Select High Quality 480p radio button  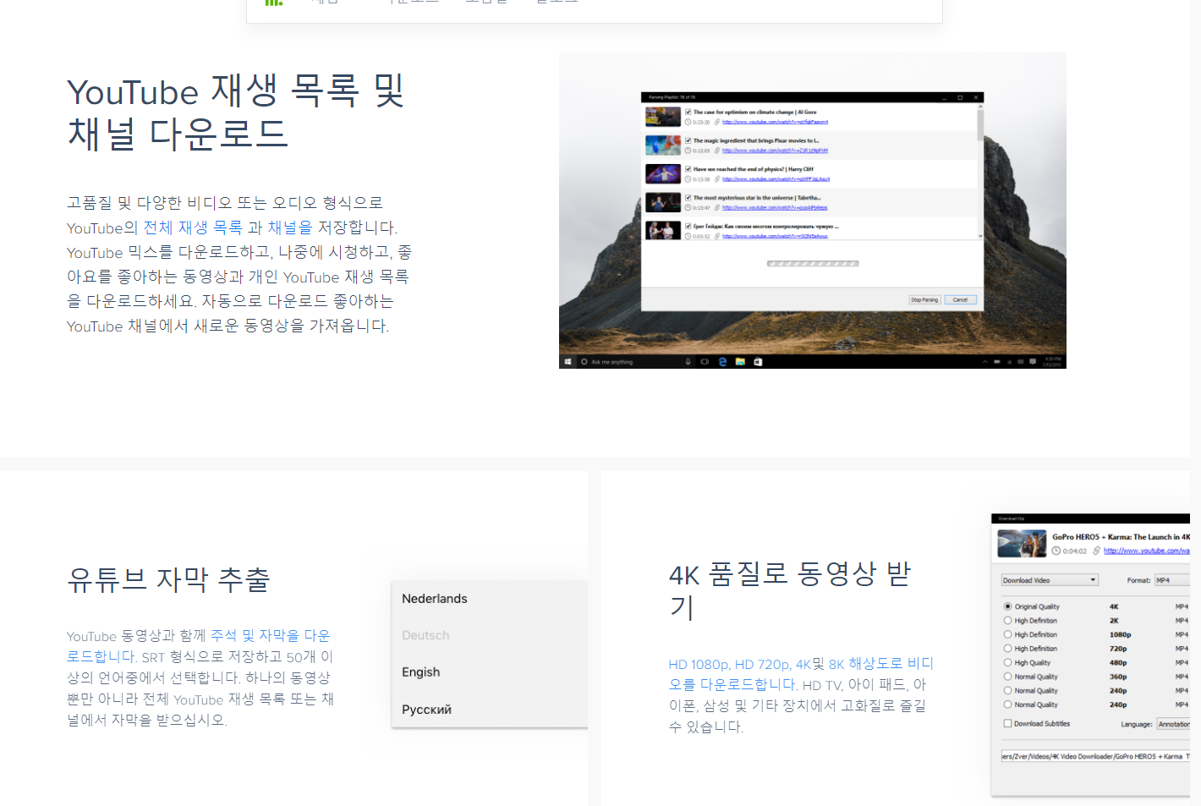coord(1007,662)
